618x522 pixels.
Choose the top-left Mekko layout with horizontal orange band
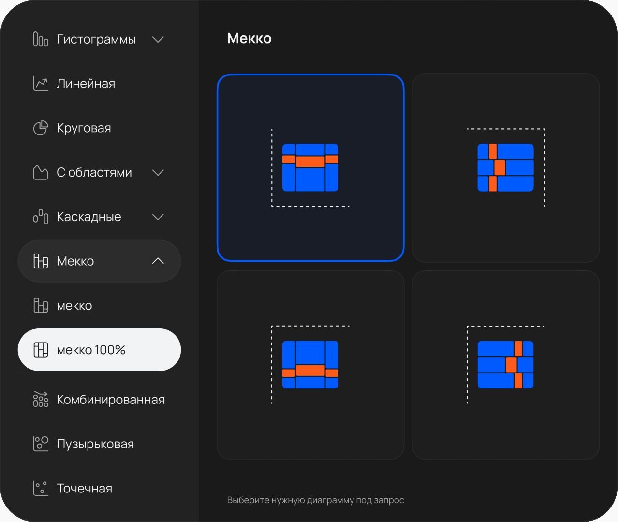tap(310, 168)
